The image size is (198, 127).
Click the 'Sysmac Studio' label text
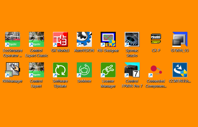point(132,53)
